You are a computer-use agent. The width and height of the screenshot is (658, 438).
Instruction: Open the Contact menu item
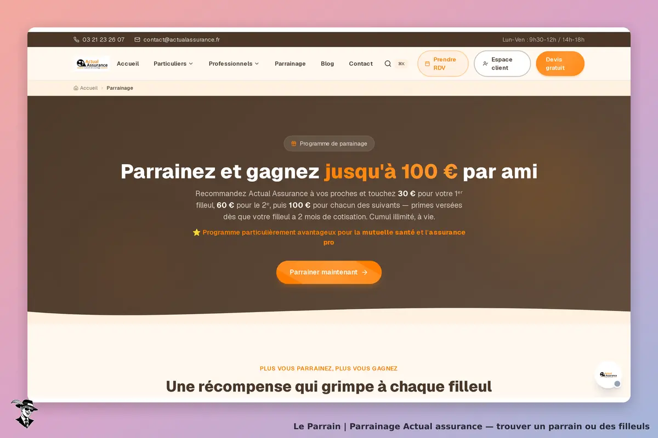point(361,64)
